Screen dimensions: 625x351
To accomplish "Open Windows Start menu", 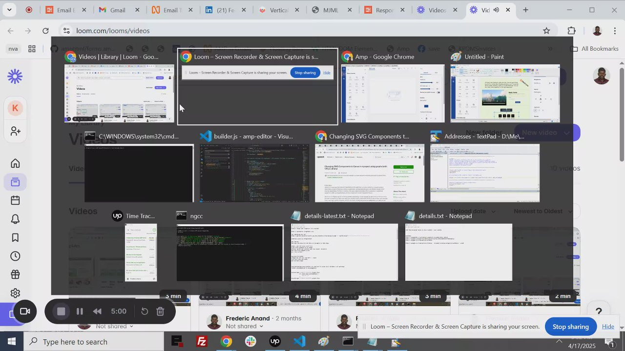I will click(11, 342).
